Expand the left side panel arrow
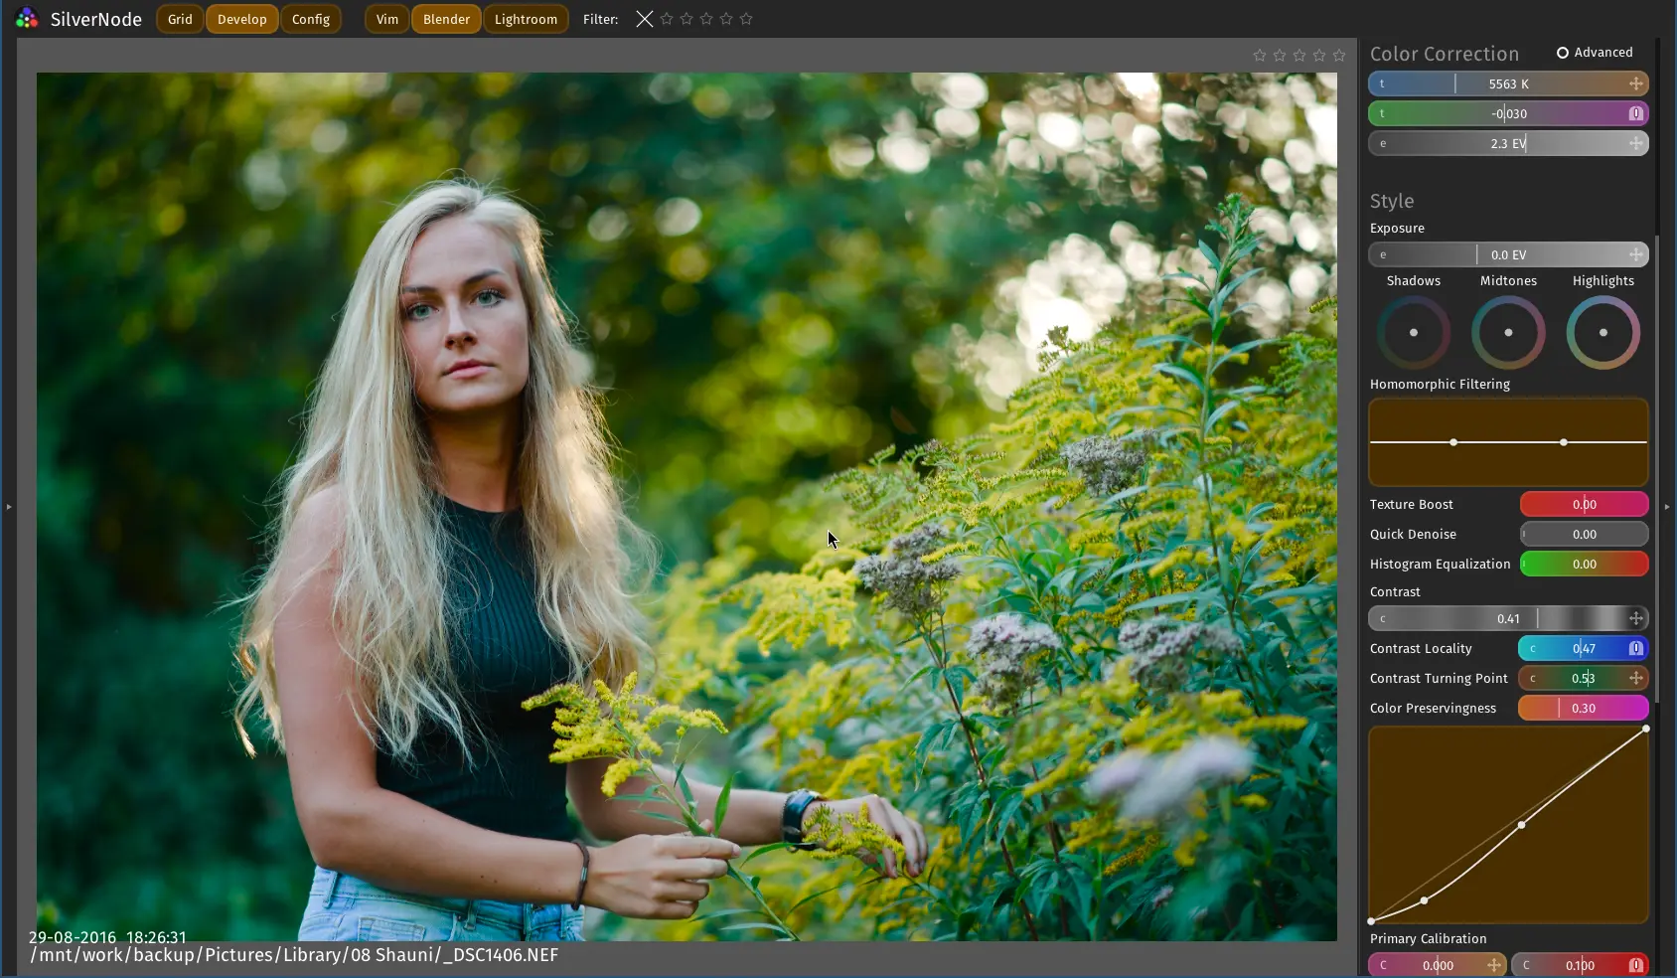 9,507
